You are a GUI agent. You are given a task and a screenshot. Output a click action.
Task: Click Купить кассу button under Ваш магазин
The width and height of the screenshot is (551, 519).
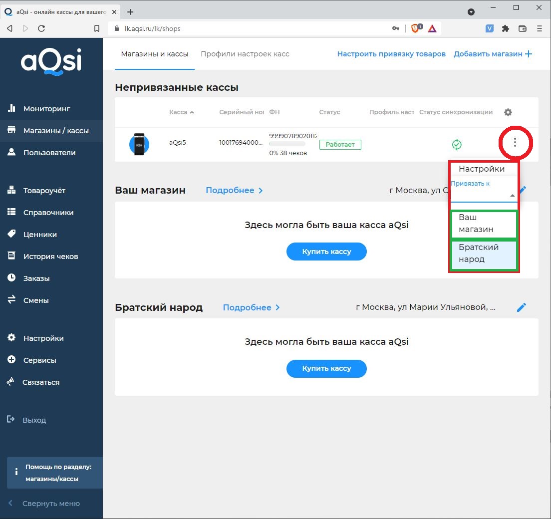(326, 252)
